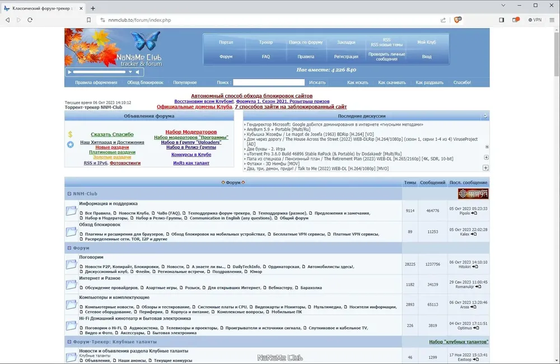The width and height of the screenshot is (560, 364).
Task: Open Набор "клубных талантов" link
Action: 459,342
